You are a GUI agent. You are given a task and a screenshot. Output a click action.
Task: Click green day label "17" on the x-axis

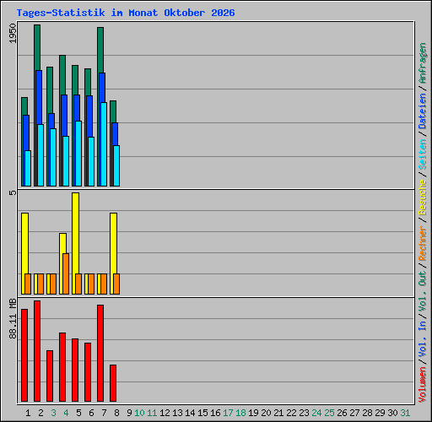pos(228,413)
